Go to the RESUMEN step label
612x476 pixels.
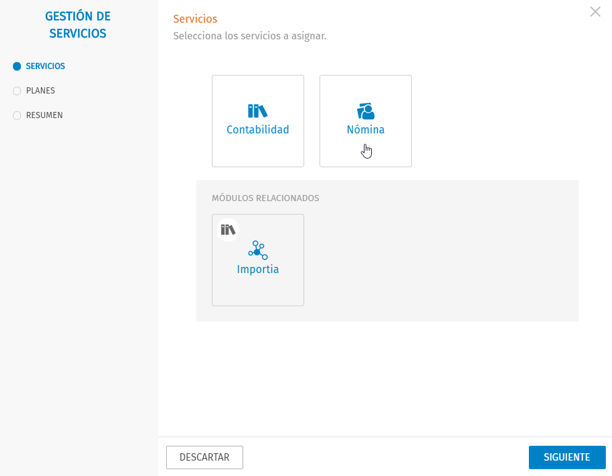coord(44,116)
